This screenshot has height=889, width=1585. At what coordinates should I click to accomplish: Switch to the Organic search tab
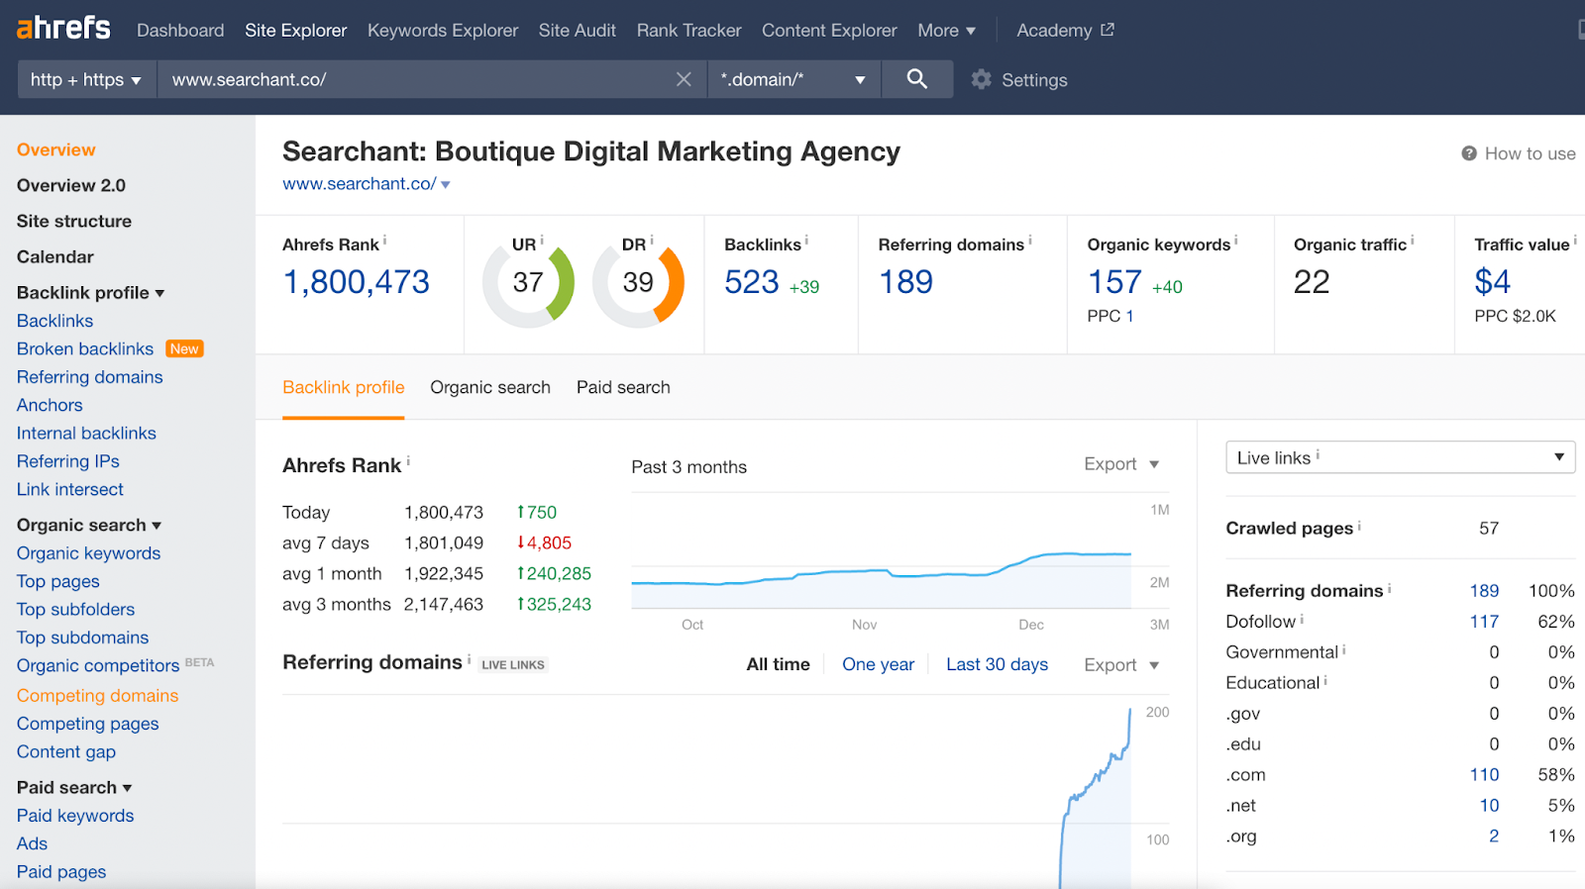tap(490, 387)
